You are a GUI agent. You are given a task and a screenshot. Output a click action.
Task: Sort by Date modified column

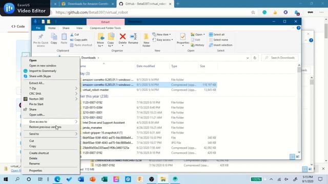pyautogui.click(x=146, y=66)
